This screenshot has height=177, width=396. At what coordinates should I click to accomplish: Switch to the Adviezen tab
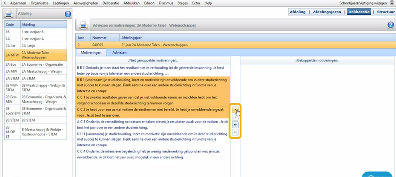(x=119, y=52)
